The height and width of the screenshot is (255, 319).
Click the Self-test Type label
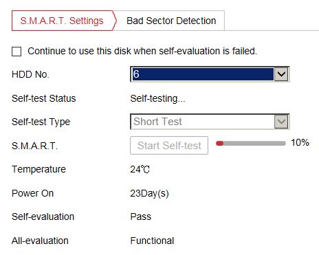pyautogui.click(x=41, y=122)
